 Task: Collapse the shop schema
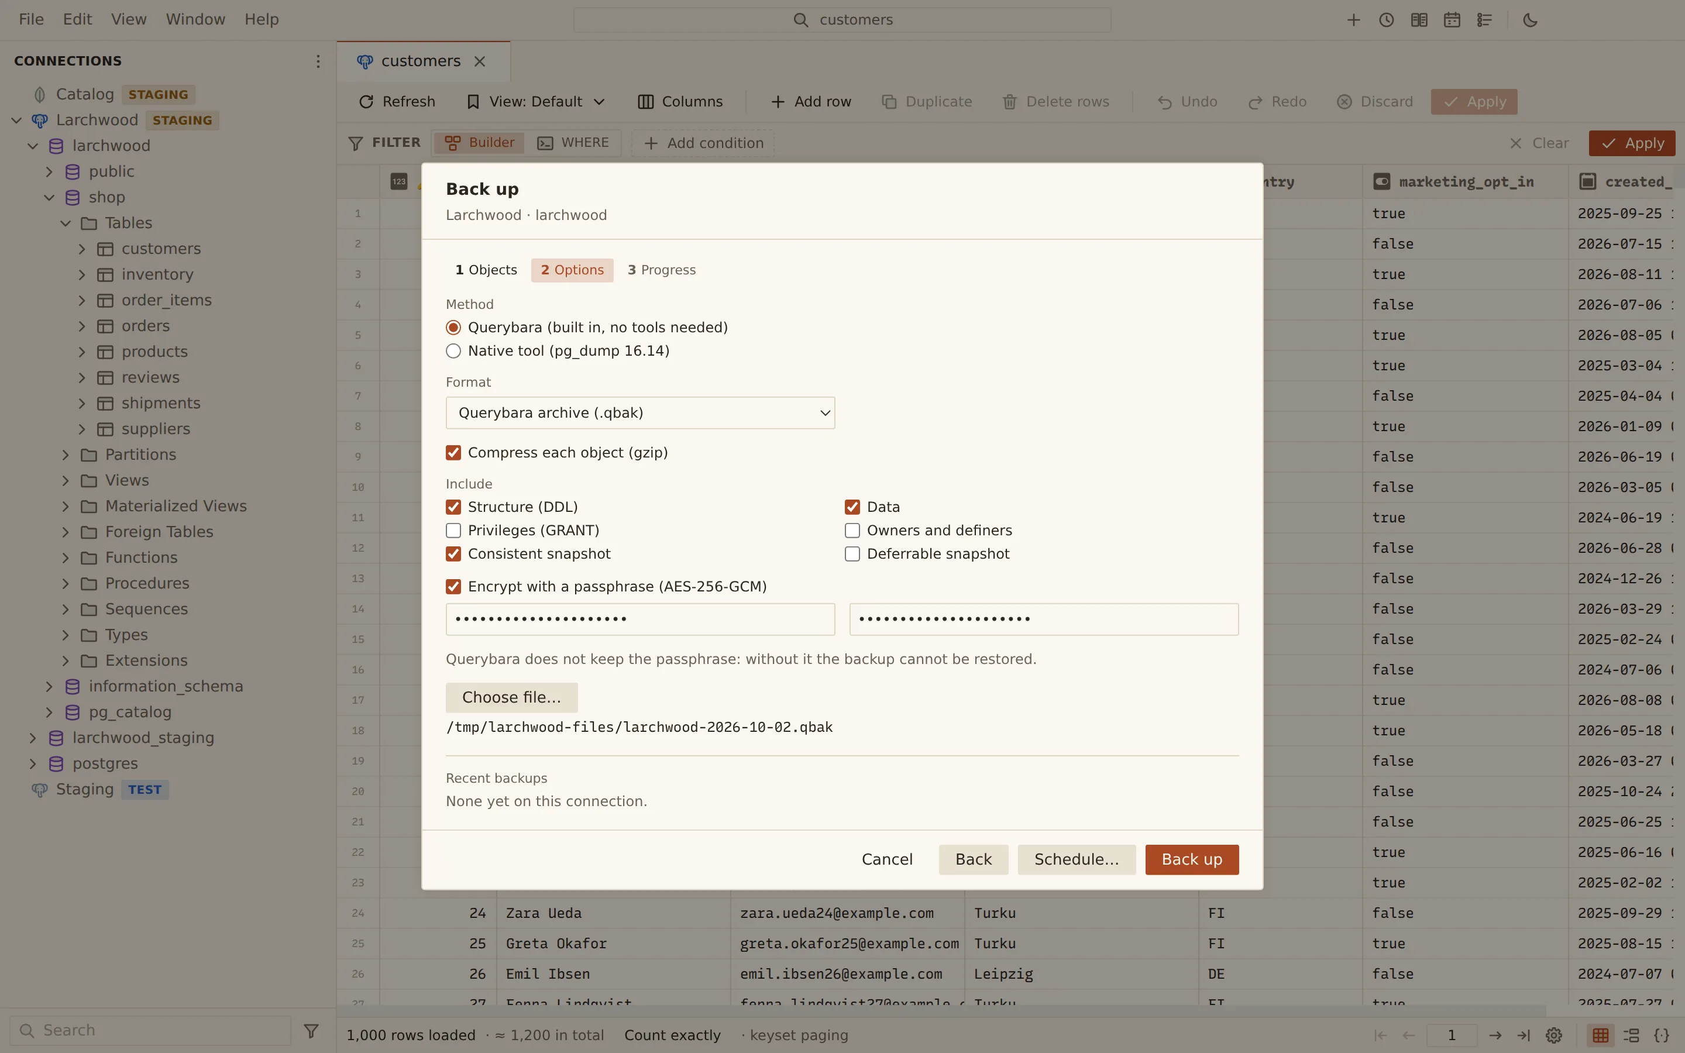click(49, 197)
